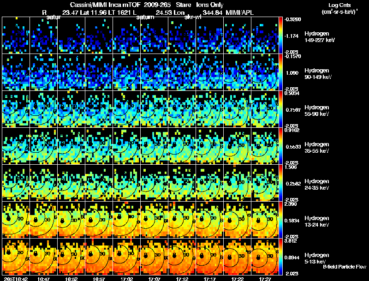Click the '16:57' time axis label

[x=99, y=279]
